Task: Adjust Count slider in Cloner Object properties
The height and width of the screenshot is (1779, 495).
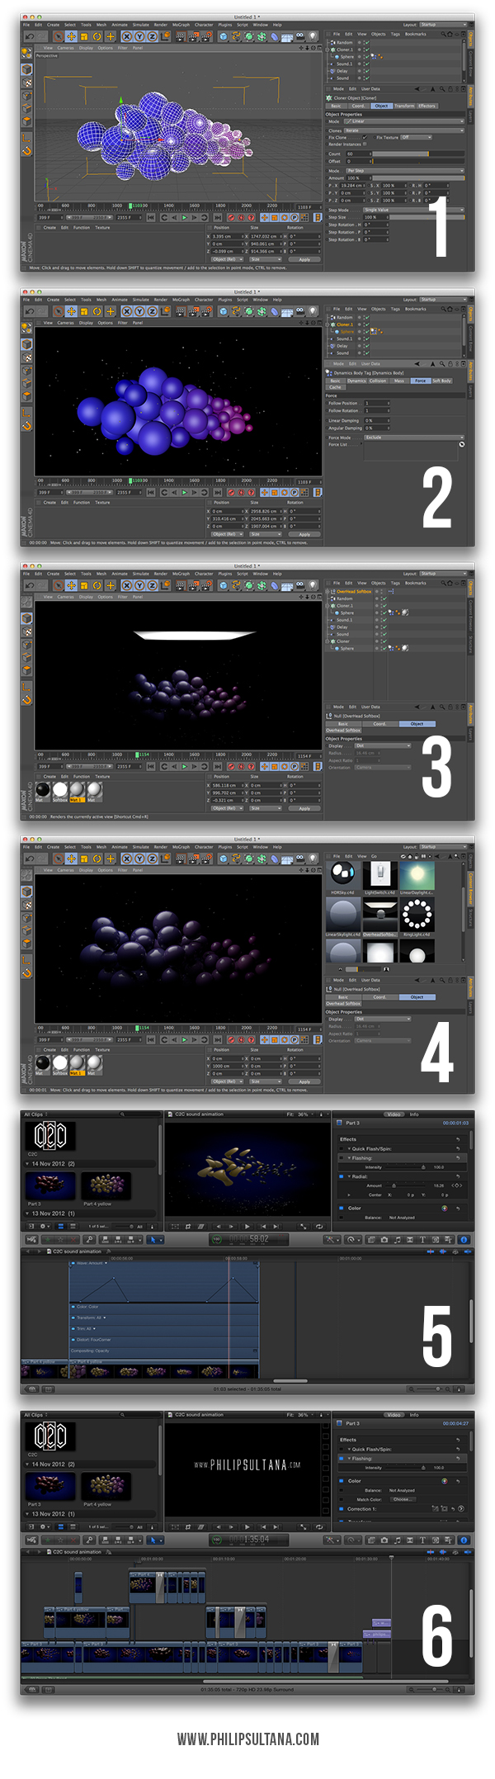Action: pyautogui.click(x=418, y=154)
